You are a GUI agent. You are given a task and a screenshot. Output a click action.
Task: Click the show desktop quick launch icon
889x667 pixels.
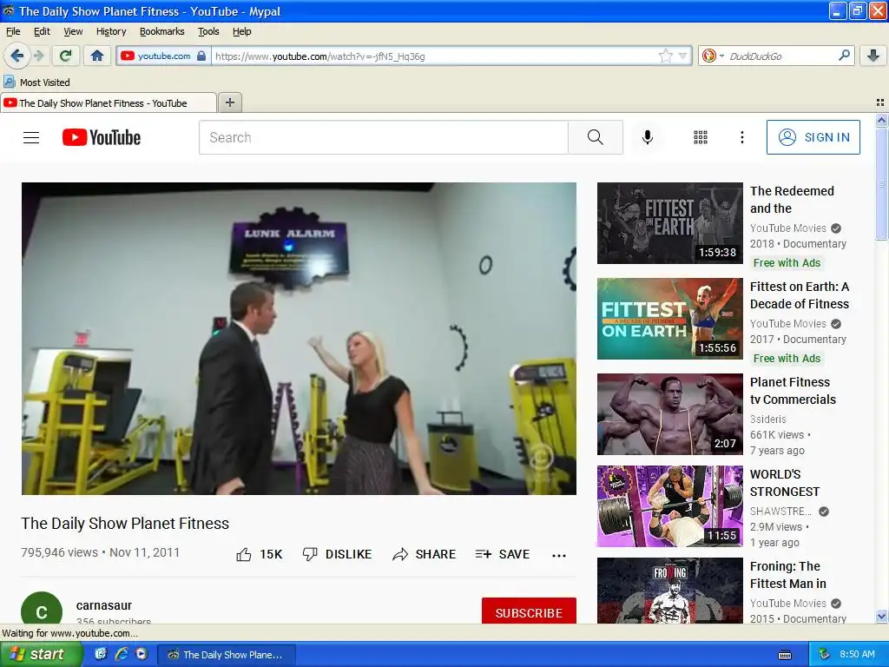(101, 654)
